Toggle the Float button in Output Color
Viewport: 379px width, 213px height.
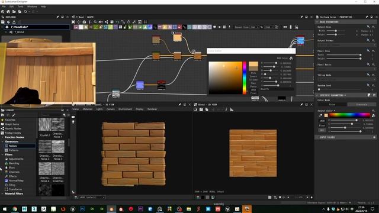tap(322, 125)
